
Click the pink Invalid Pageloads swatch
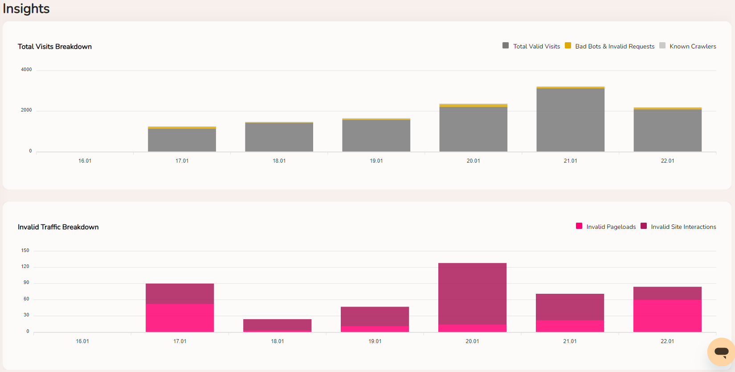(x=579, y=226)
